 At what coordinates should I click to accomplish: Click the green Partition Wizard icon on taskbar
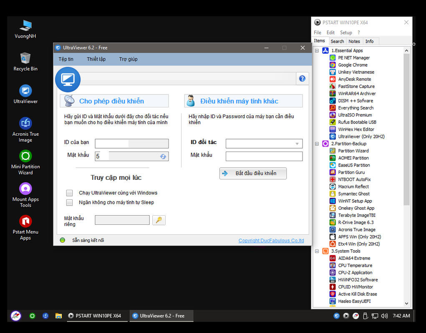point(32,316)
